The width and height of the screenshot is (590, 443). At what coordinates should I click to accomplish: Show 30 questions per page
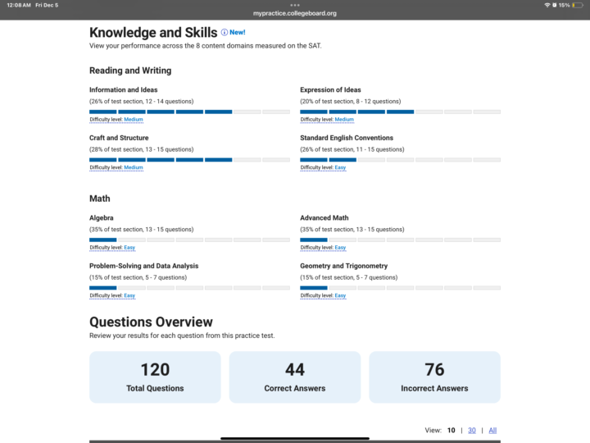coord(472,430)
